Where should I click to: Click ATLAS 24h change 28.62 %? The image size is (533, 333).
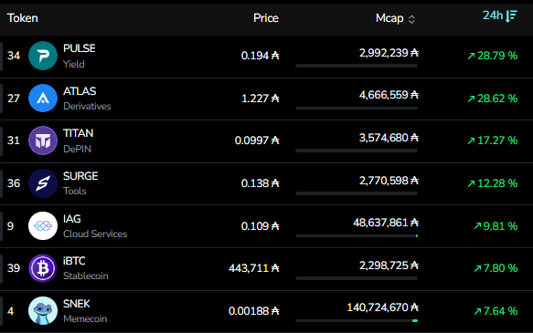[493, 99]
